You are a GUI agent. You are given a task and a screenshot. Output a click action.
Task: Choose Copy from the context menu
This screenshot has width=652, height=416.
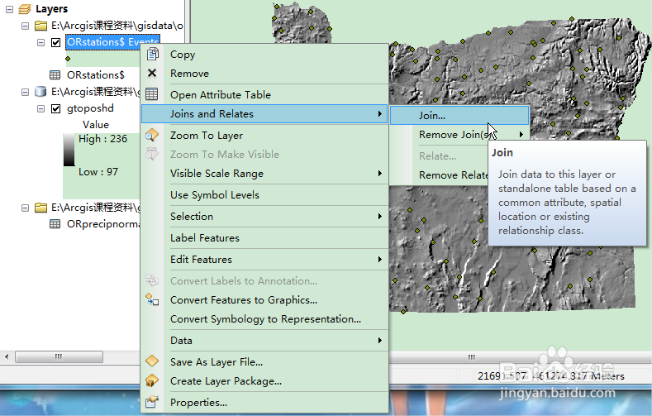click(x=264, y=54)
